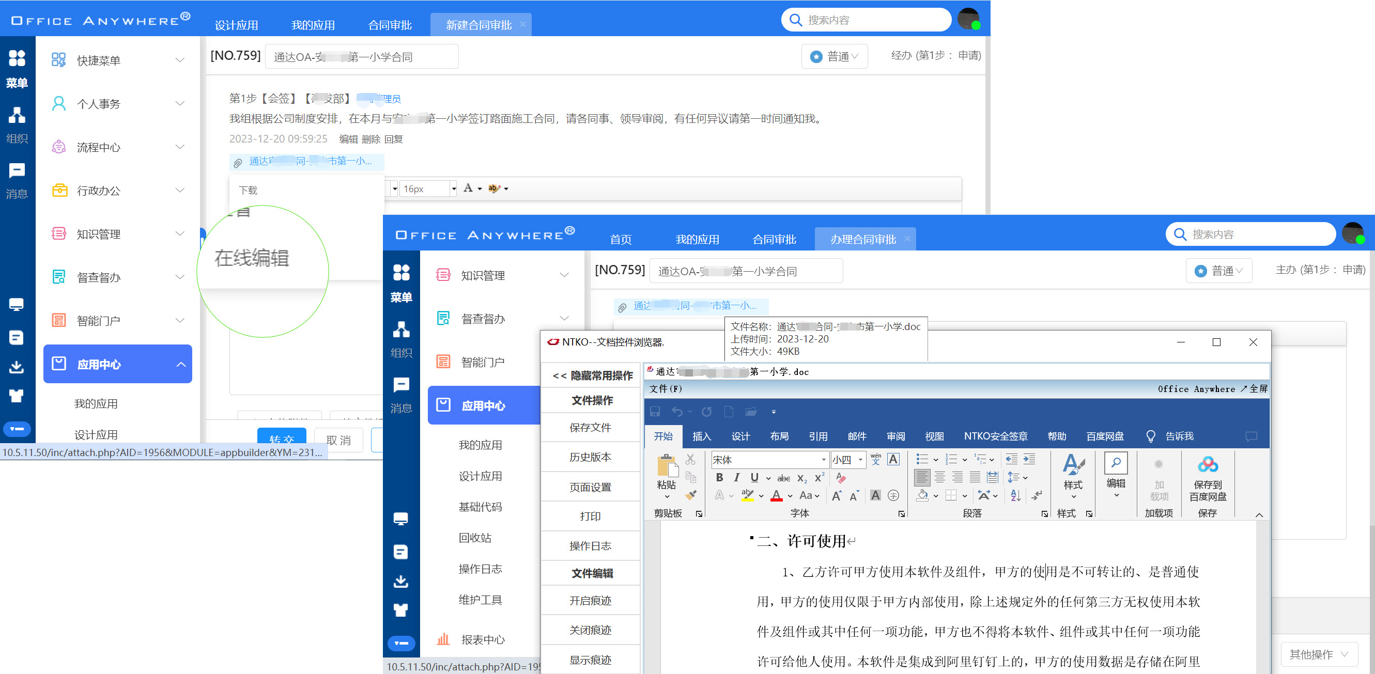Toggle center paragraph alignment
Image resolution: width=1375 pixels, height=674 pixels.
tap(939, 477)
